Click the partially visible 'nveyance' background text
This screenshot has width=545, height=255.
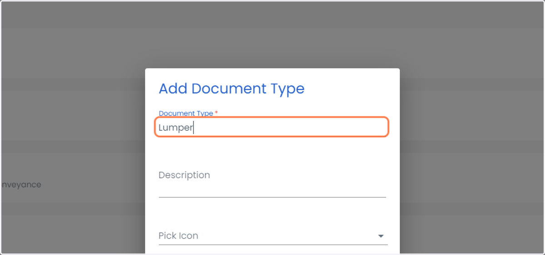[21, 185]
